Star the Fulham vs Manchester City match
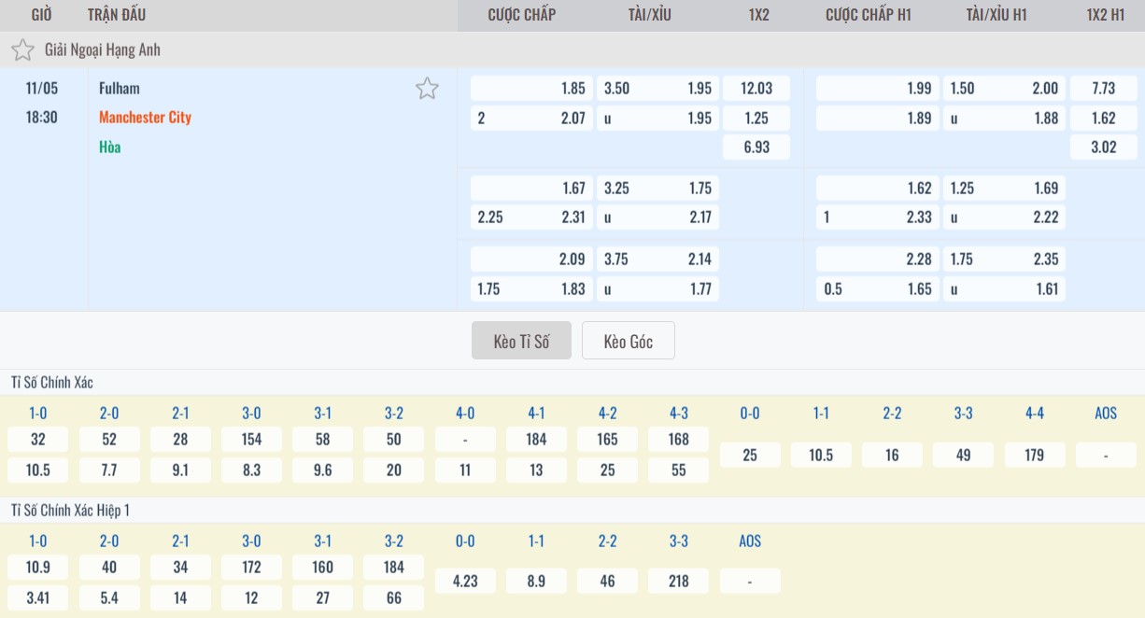The height and width of the screenshot is (618, 1145). tap(427, 89)
